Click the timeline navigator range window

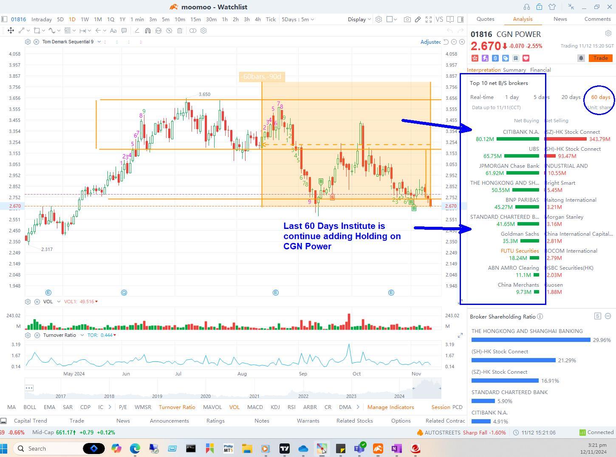pyautogui.click(x=427, y=388)
